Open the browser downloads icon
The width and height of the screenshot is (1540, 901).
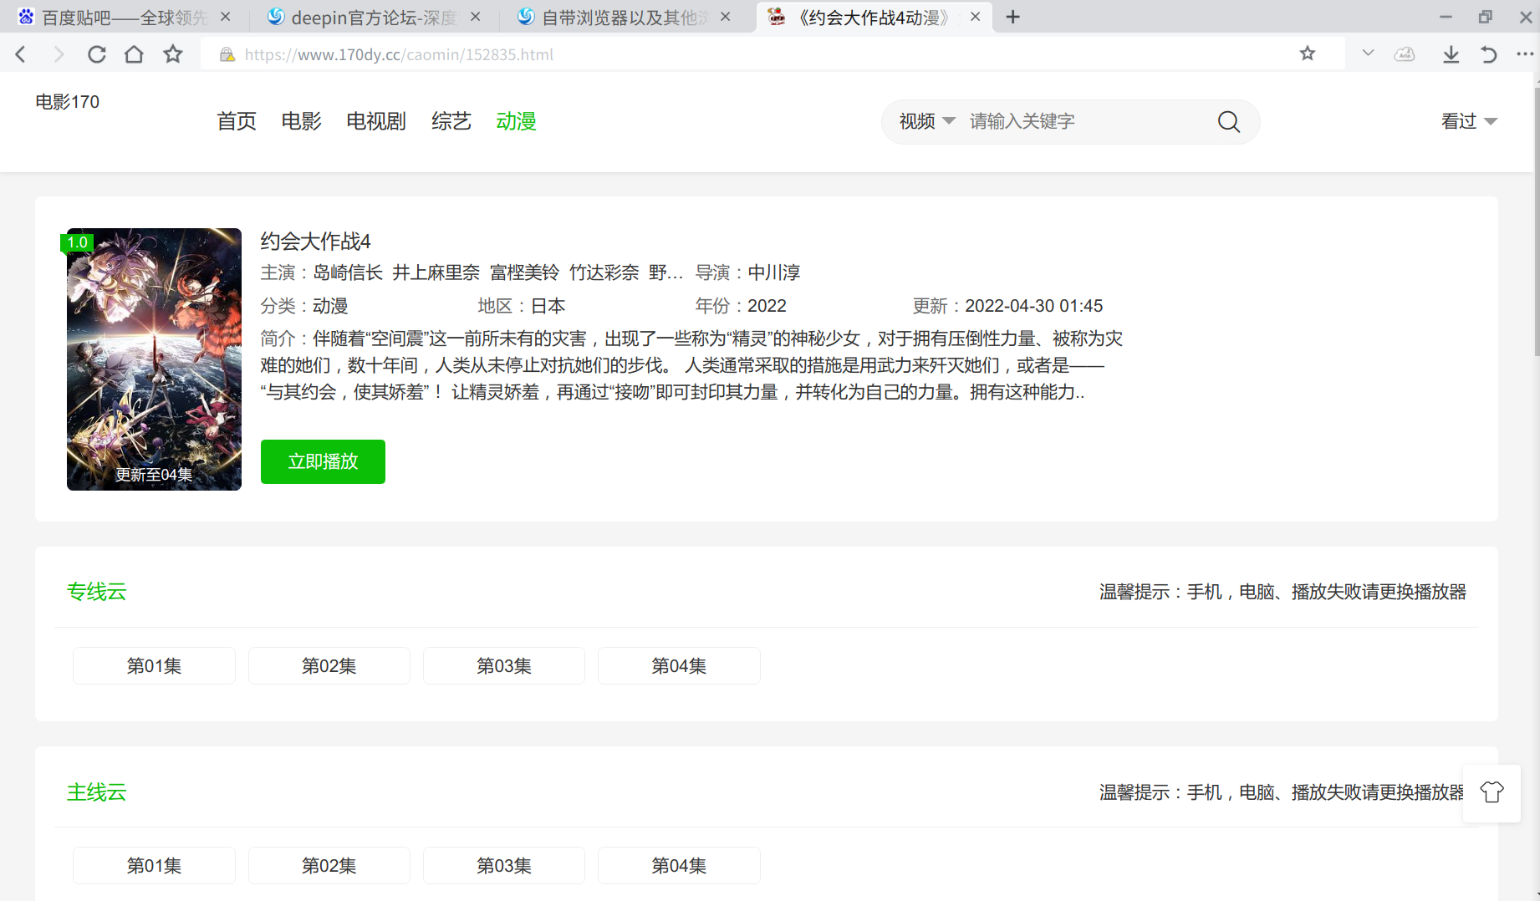(1451, 54)
